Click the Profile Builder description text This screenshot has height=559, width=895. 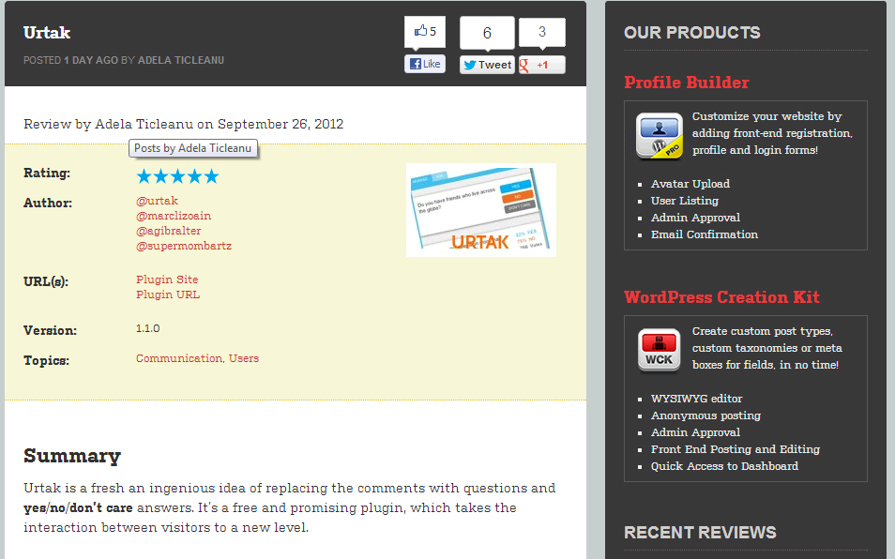[x=772, y=133]
